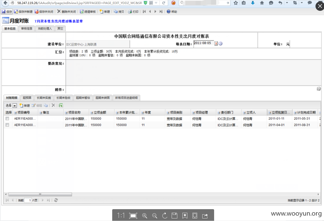Open the 超期未暂估 tab
The width and height of the screenshot is (324, 221).
pos(83,98)
